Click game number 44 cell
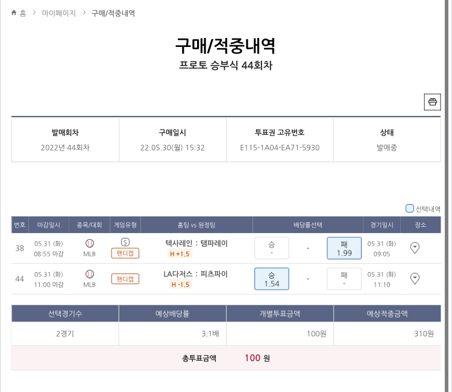 [x=20, y=279]
